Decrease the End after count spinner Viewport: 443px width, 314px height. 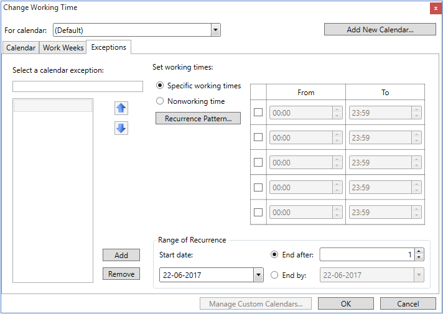(419, 257)
